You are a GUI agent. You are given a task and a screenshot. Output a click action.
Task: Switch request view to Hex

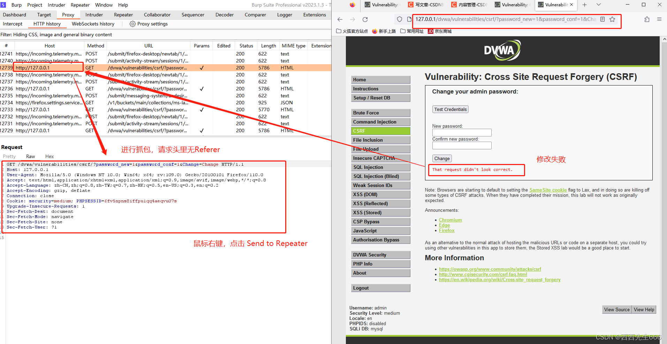50,156
